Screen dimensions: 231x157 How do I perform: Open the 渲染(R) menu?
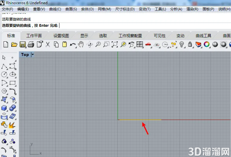click(x=192, y=9)
